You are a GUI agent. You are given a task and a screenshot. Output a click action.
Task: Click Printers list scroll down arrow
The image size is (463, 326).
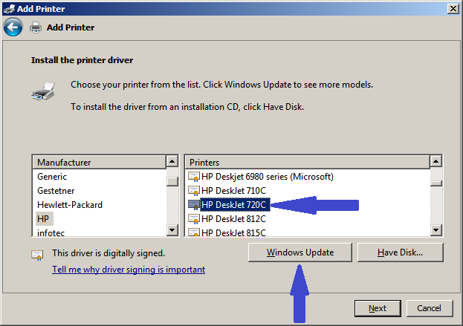point(436,229)
